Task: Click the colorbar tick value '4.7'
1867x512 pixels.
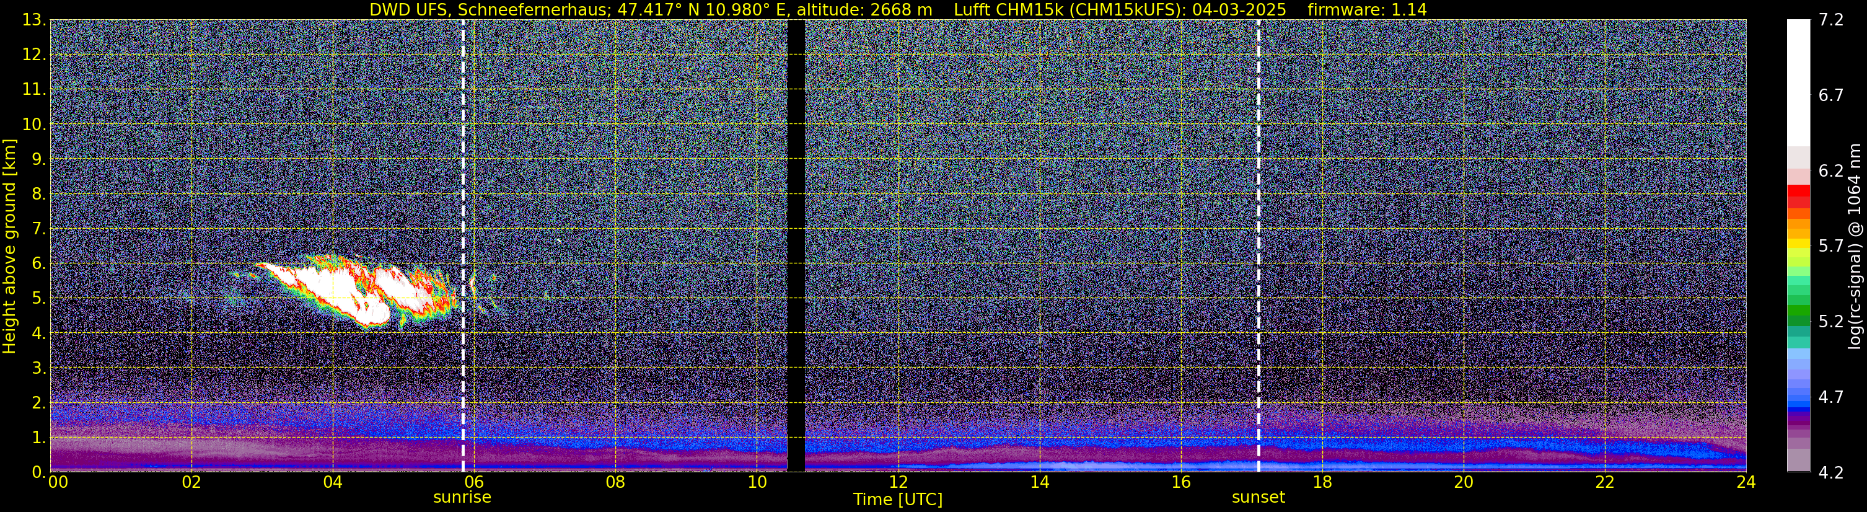Action: coord(1831,397)
